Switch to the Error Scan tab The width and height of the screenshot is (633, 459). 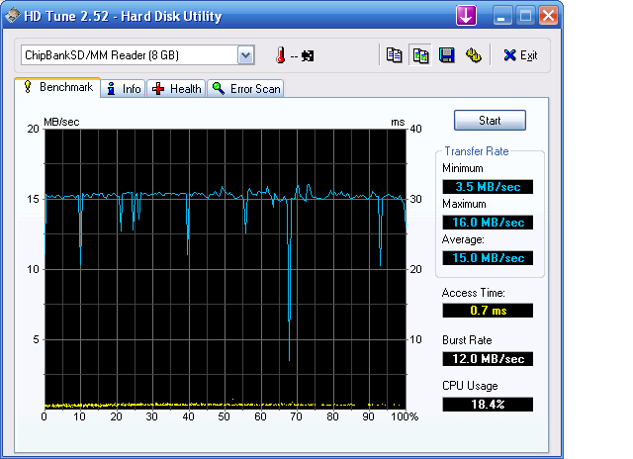(246, 89)
